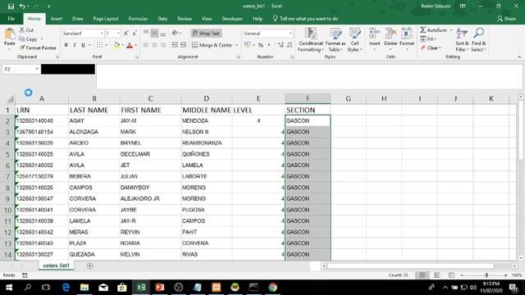Click the Page Break Preview status bar icon
The image size is (525, 295).
tap(451, 275)
